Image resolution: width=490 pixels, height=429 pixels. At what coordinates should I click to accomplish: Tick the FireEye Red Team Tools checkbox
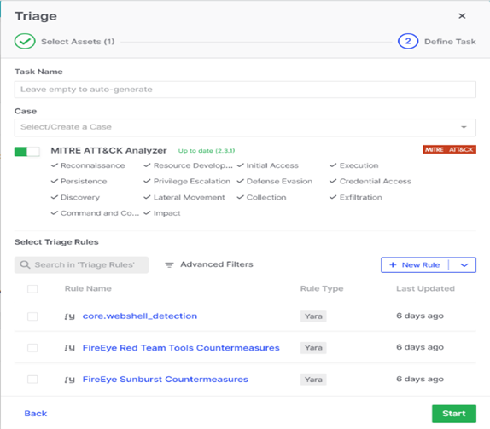(32, 348)
